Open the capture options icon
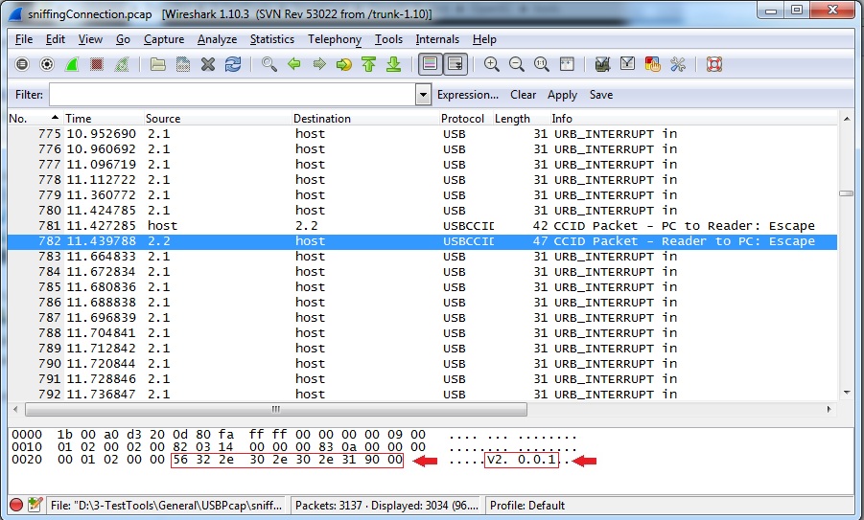Viewport: 864px width, 520px height. (x=47, y=64)
